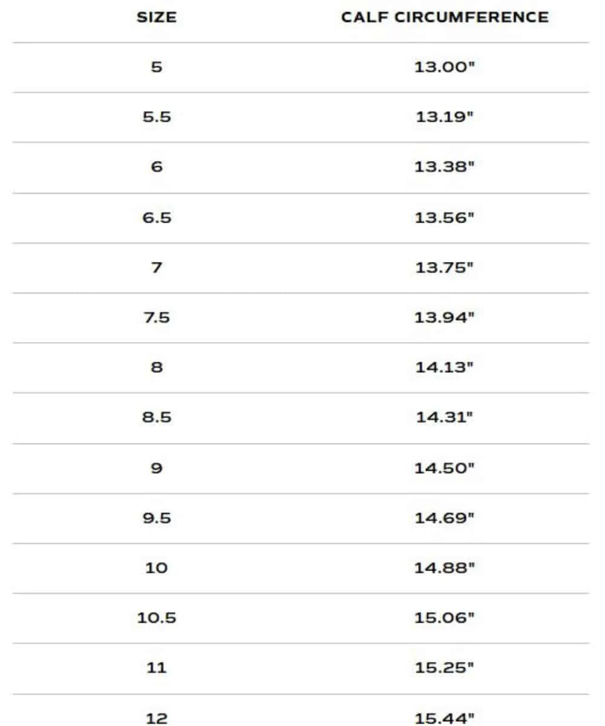Select the size 9 cell
The height and width of the screenshot is (726, 605).
click(157, 468)
